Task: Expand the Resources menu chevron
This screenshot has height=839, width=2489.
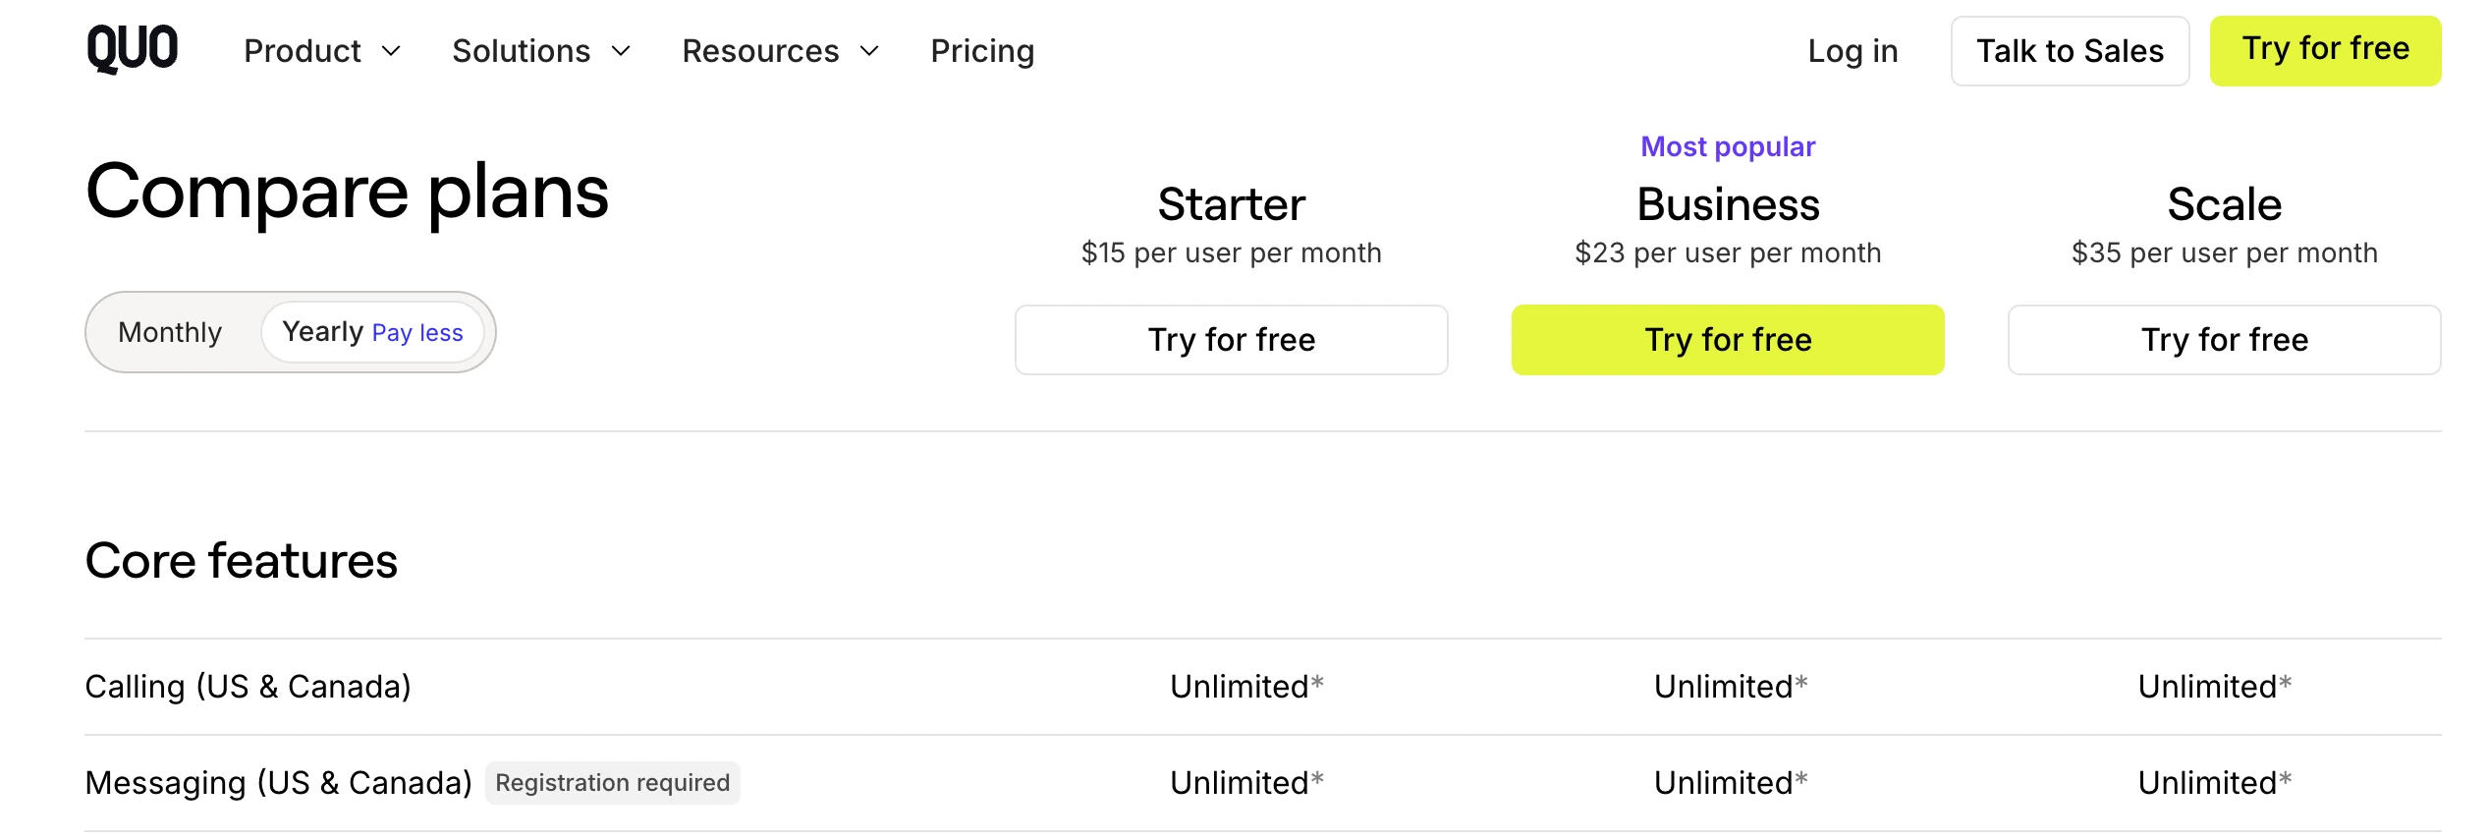Action: [869, 51]
